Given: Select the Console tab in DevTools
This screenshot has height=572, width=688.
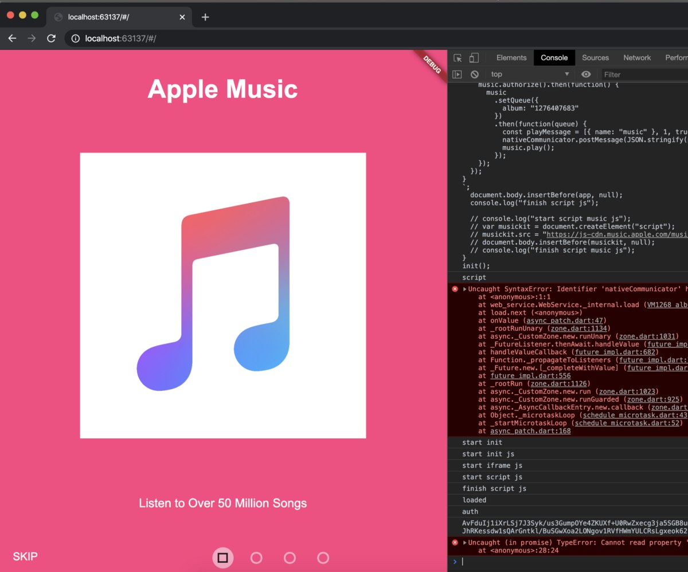Looking at the screenshot, I should coord(554,58).
